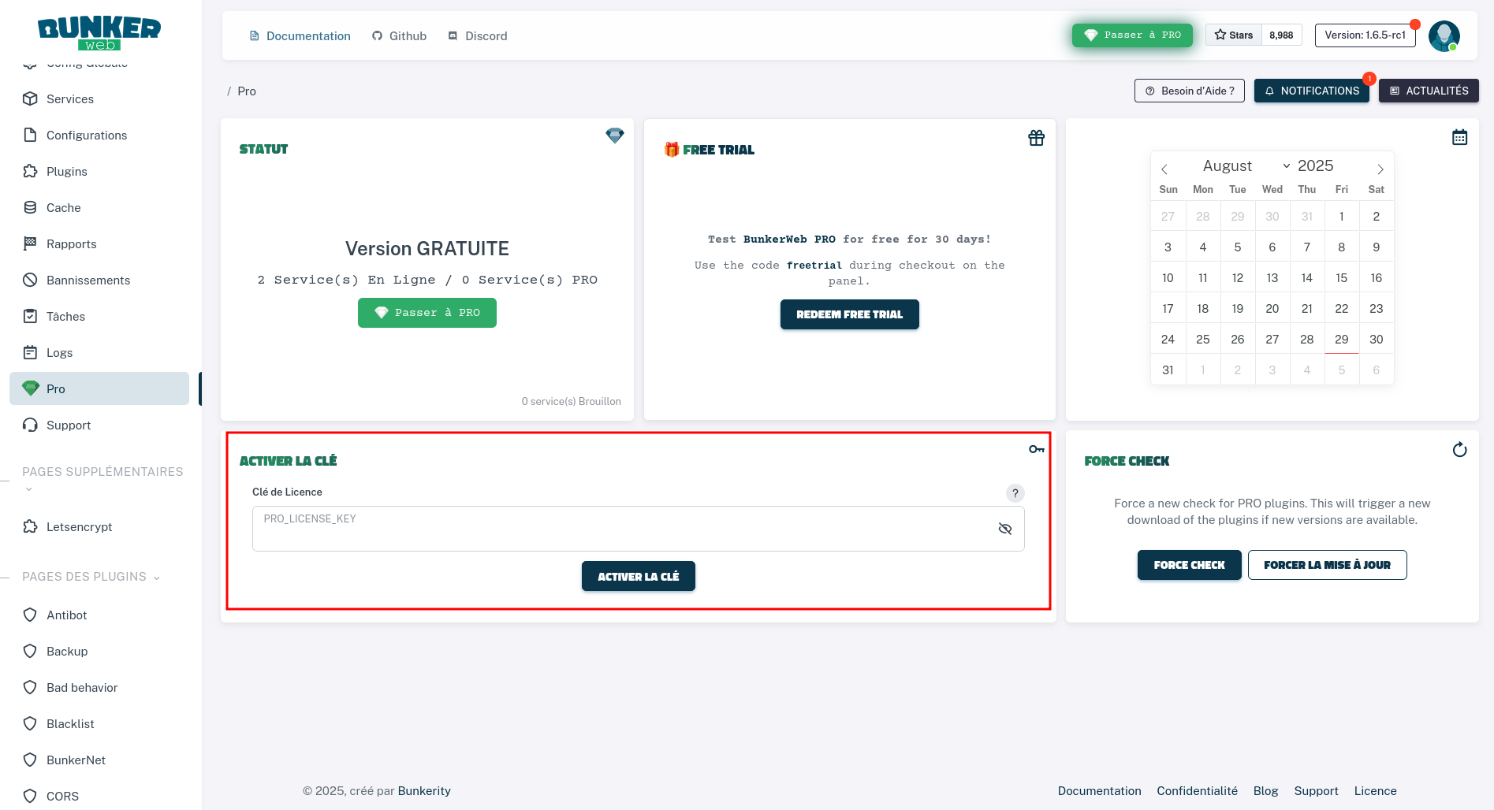
Task: Click the key icon in activation card
Action: [1036, 449]
